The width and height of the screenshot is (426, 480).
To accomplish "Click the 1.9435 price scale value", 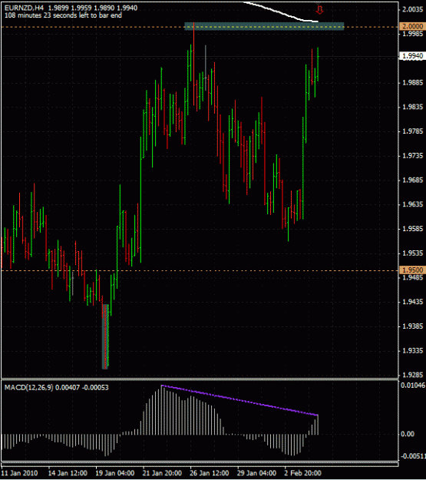I will click(x=413, y=302).
